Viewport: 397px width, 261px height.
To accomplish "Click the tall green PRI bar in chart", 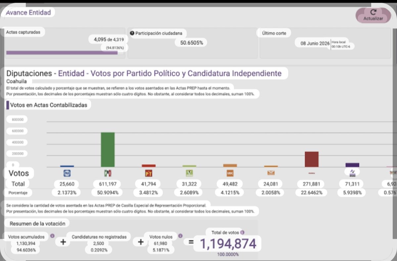I will point(108,150).
